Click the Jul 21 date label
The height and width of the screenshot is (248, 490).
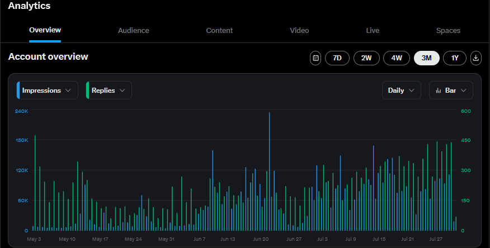pos(407,239)
